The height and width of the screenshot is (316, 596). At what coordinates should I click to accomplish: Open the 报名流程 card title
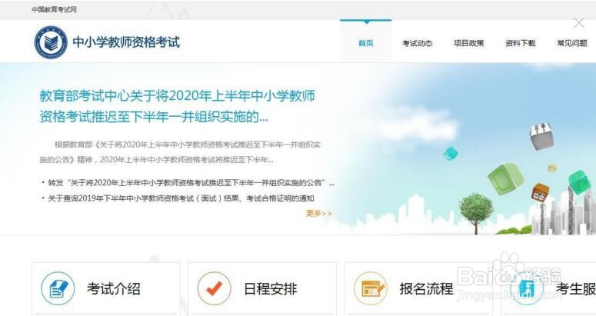427,289
